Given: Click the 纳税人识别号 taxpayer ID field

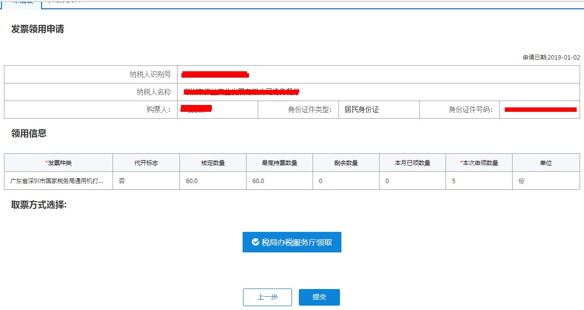Looking at the screenshot, I should tap(215, 74).
